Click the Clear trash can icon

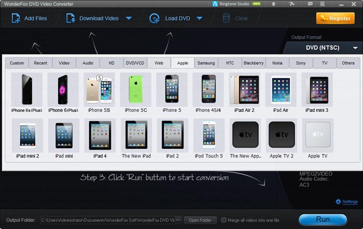(x=226, y=18)
